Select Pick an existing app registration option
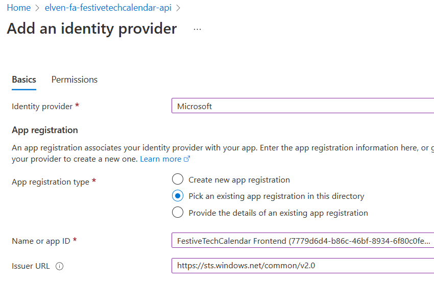Viewport: 434px width, 283px height. tap(177, 196)
